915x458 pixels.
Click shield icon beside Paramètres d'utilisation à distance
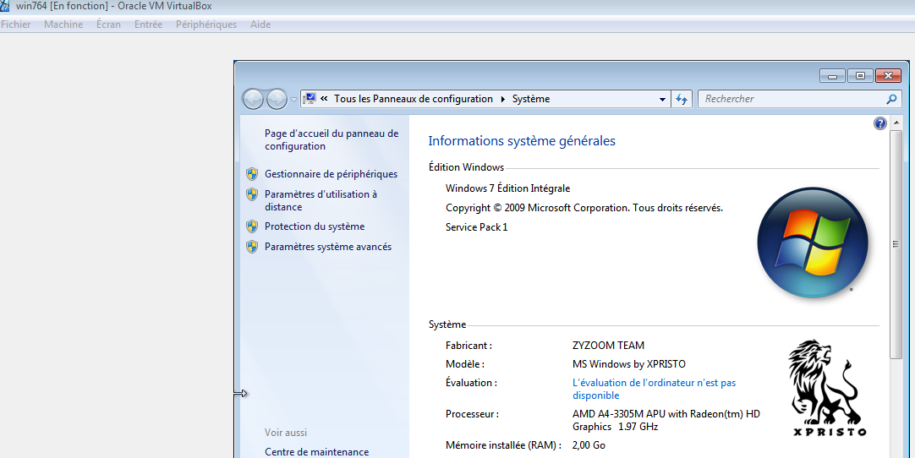click(x=252, y=194)
